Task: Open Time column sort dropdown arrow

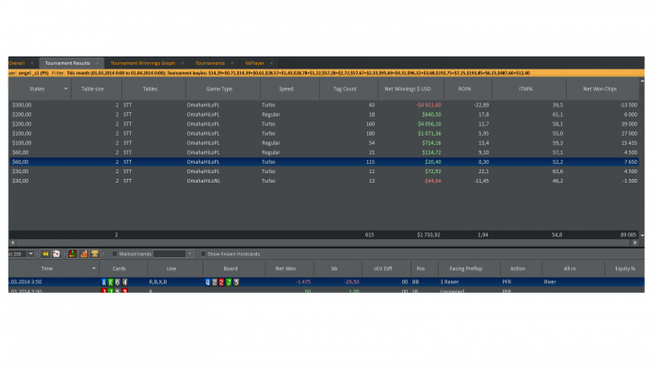Action: [93, 268]
